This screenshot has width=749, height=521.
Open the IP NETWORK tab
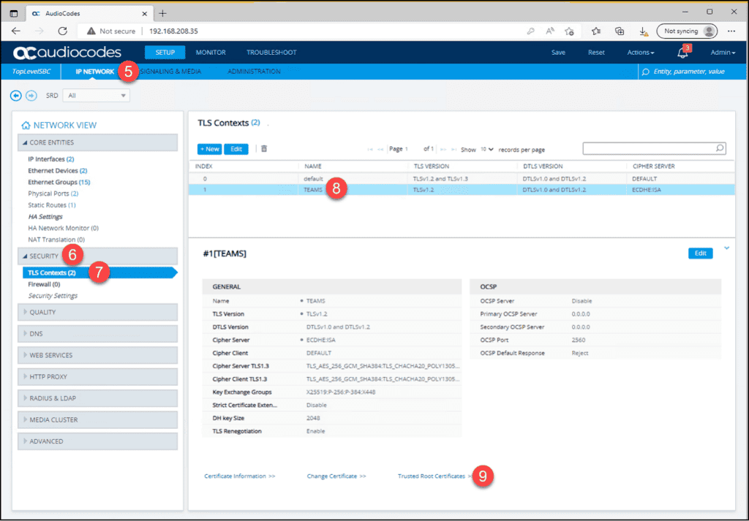point(94,72)
